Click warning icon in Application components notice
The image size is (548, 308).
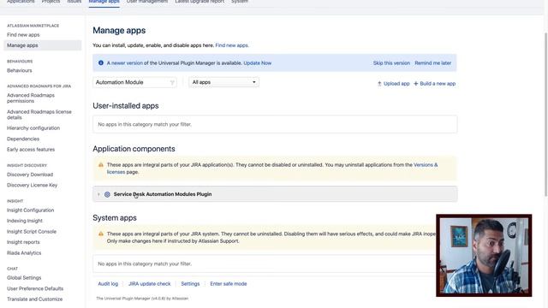pyautogui.click(x=101, y=165)
